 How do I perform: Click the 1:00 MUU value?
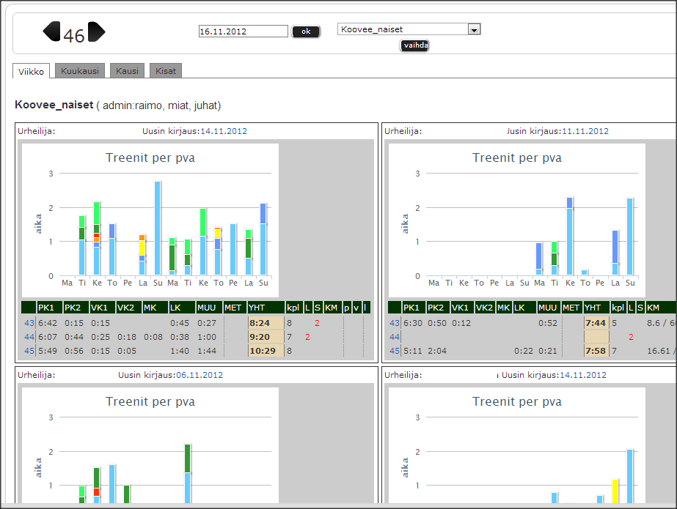[207, 337]
